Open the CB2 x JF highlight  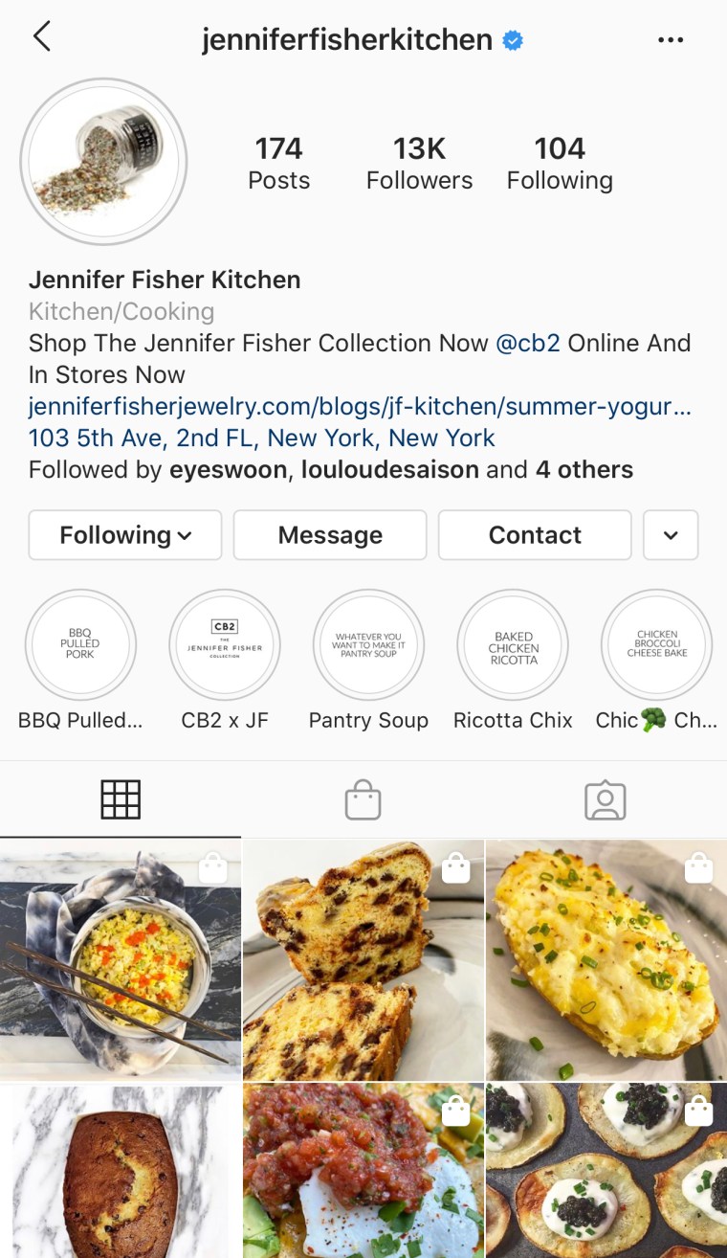(225, 644)
